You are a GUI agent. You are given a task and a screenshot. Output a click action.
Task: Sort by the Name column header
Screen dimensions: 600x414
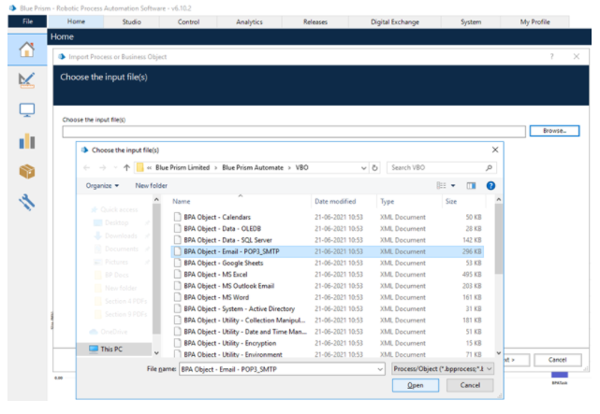(x=182, y=201)
